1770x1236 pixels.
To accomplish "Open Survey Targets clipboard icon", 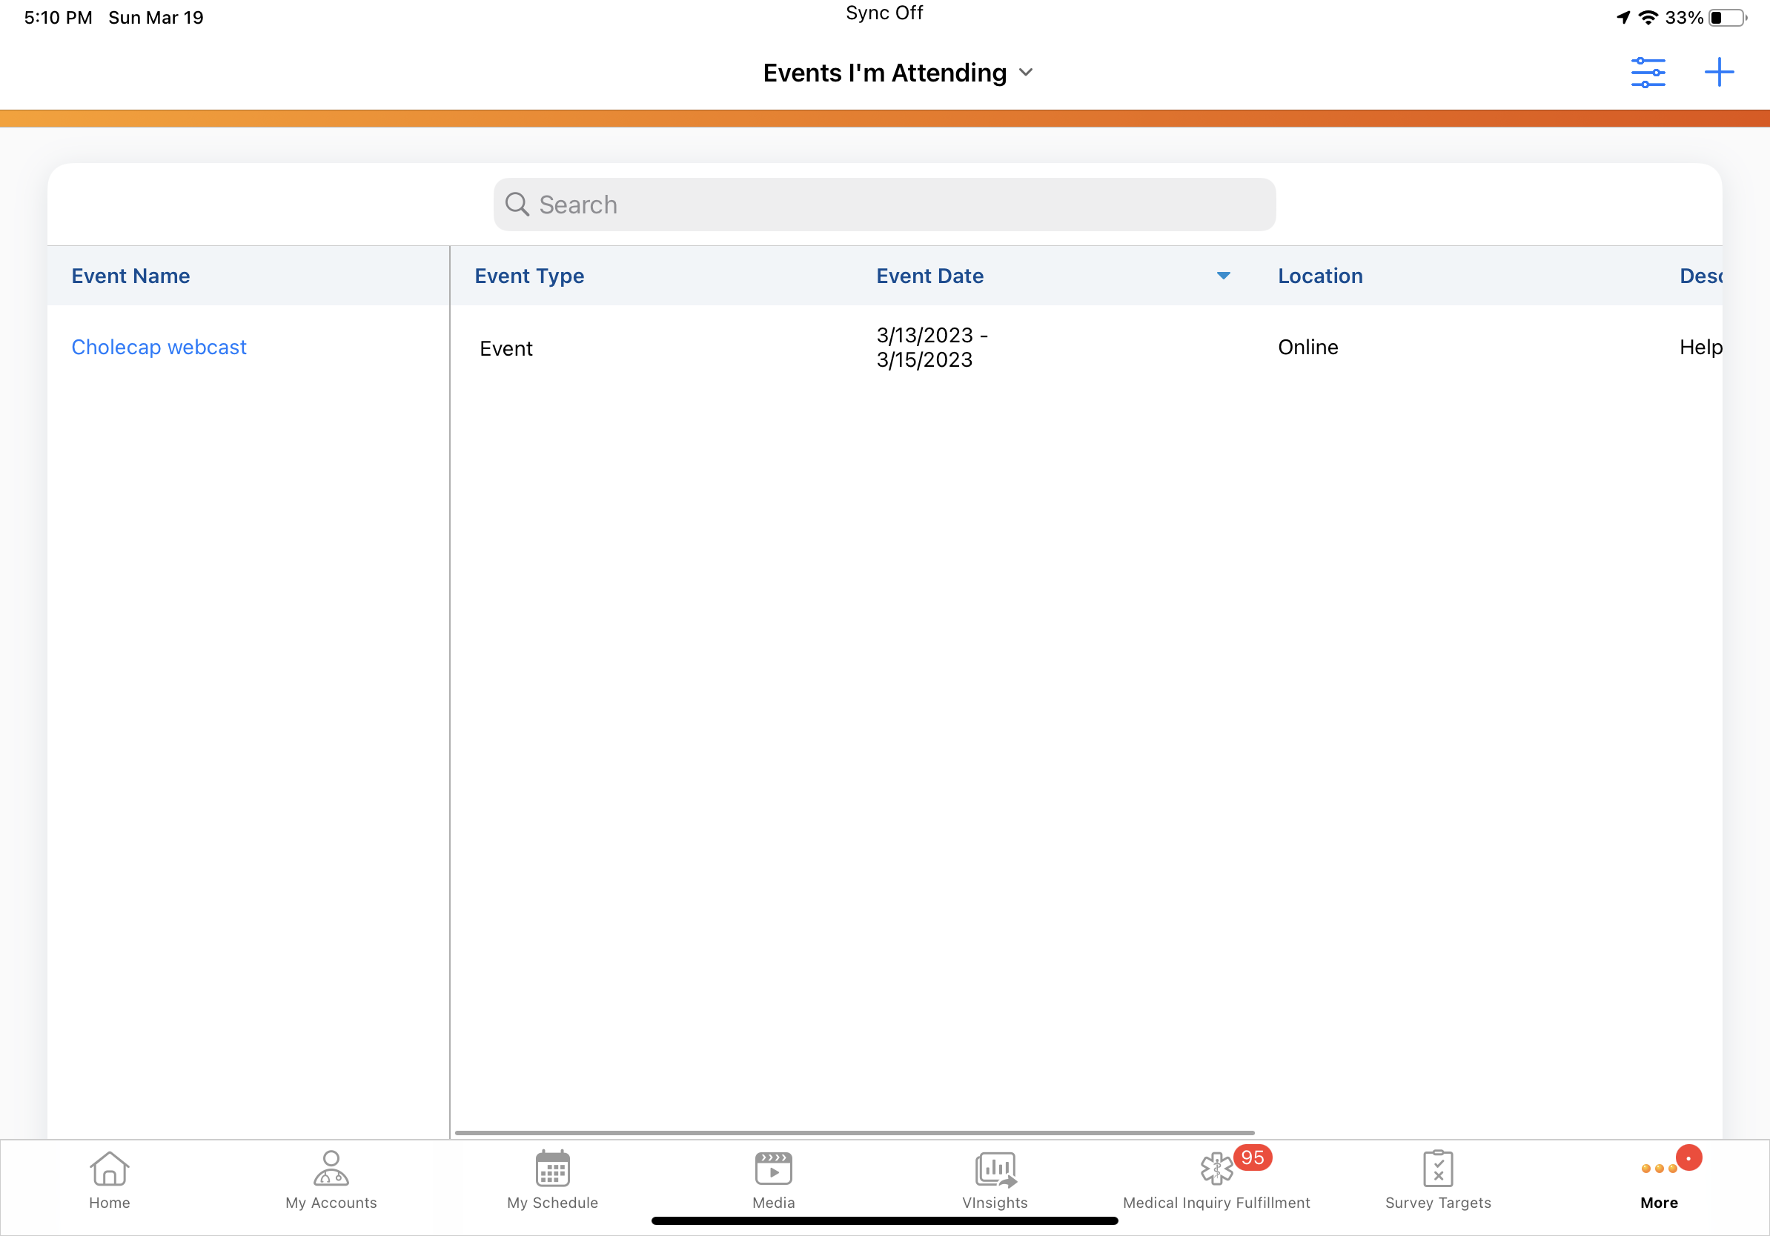I will (1438, 1168).
